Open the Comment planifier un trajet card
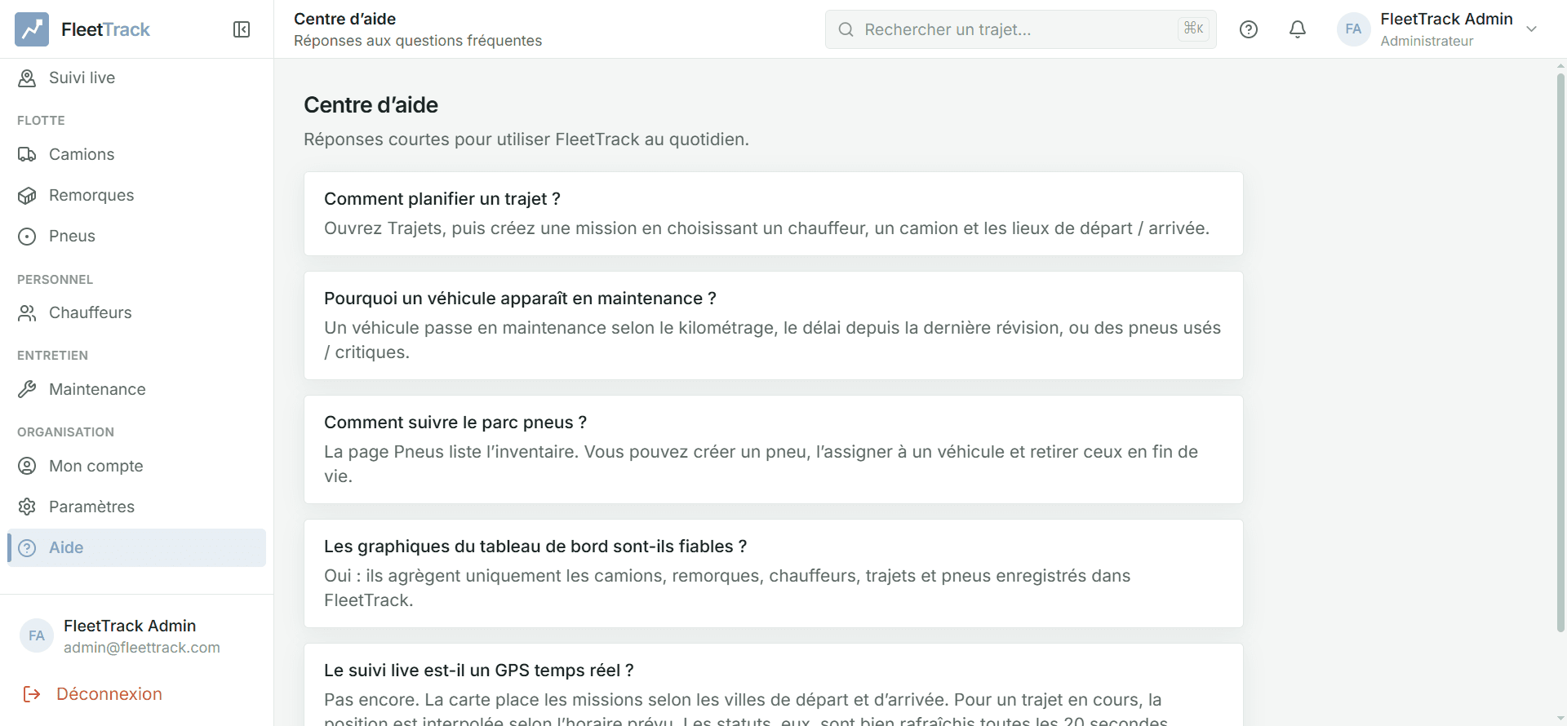 click(x=773, y=214)
